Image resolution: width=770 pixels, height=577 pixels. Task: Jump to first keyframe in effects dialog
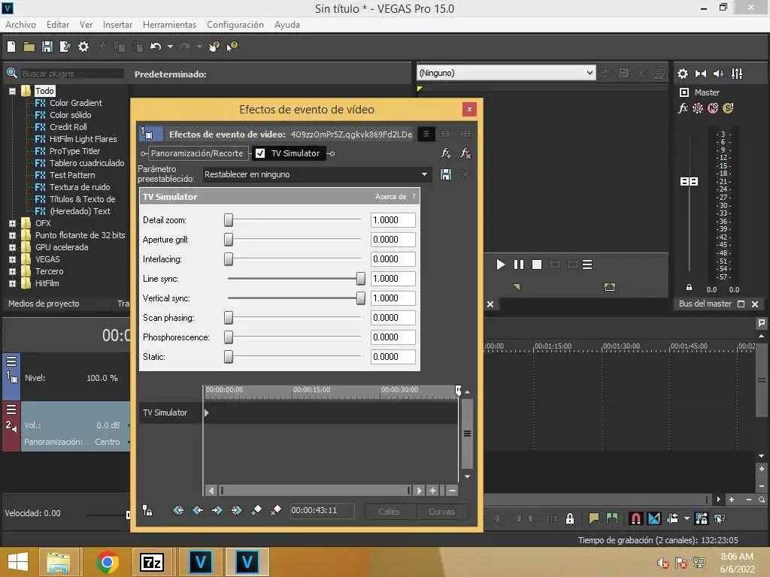(x=178, y=511)
